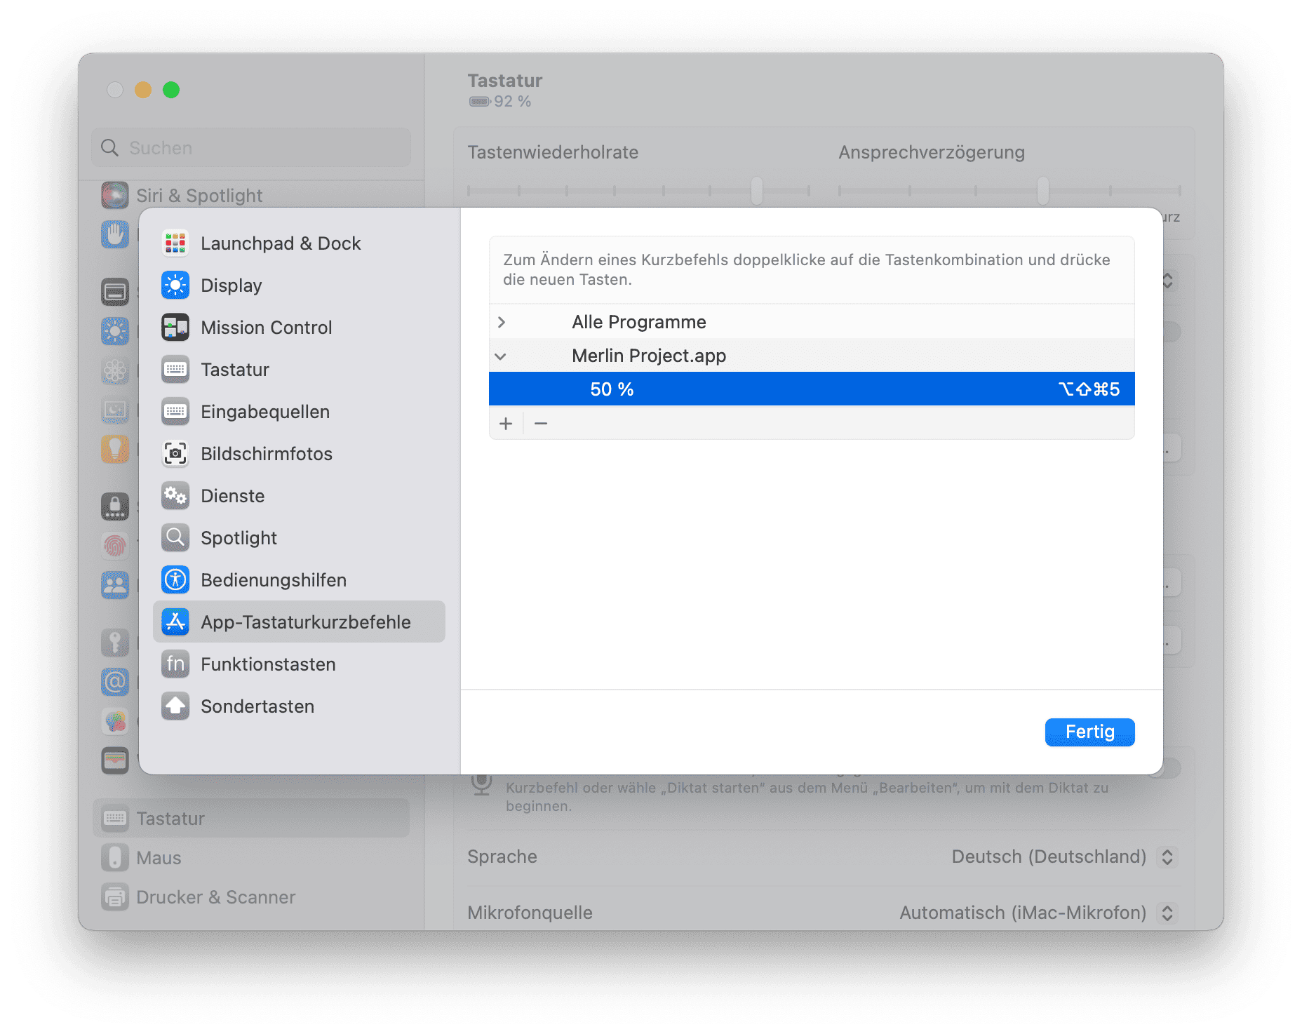This screenshot has height=1034, width=1302.
Task: Add a new shortcut with plus button
Action: 506,424
